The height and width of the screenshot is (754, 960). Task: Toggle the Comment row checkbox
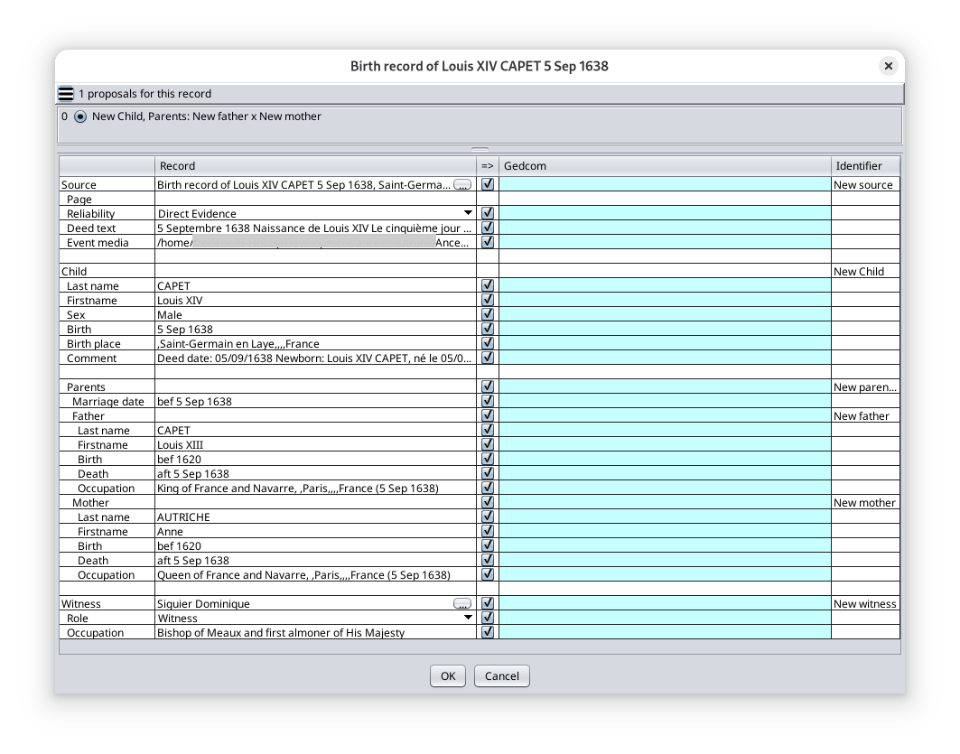(488, 358)
